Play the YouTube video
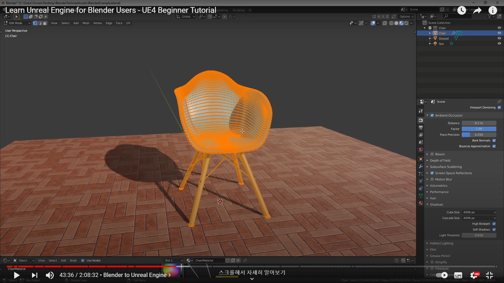 [17, 275]
